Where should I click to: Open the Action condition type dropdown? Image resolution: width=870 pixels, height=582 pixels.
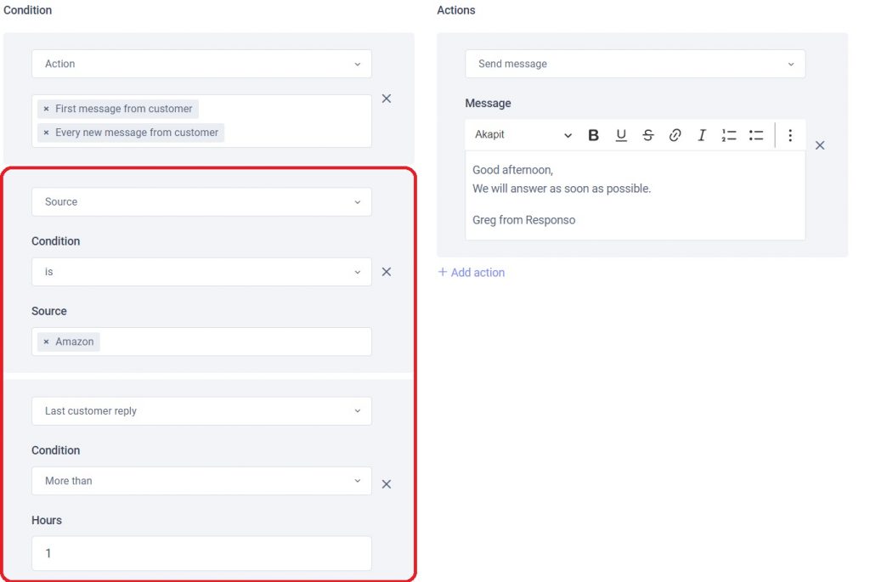click(201, 64)
